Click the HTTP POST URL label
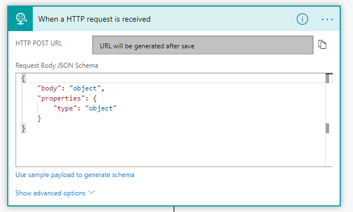Screen dimensions: 353x212 39,43
